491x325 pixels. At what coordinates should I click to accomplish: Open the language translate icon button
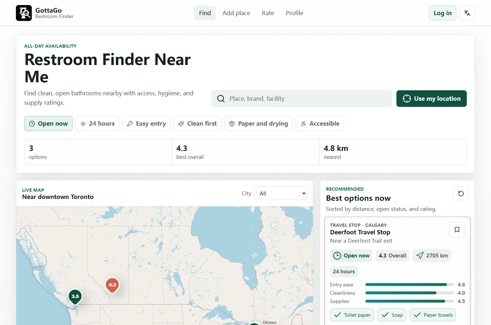(467, 13)
